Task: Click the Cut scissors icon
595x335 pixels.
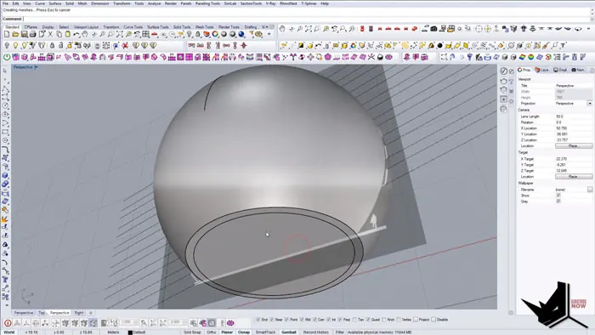Action: coord(50,35)
